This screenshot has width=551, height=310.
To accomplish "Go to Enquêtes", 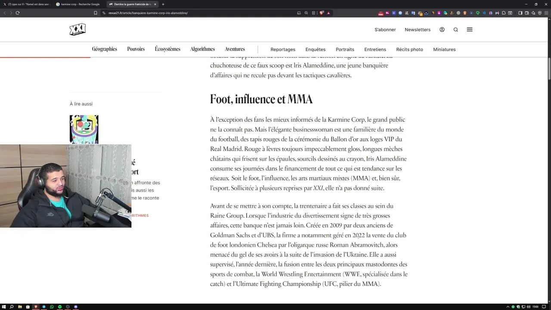I will click(316, 50).
